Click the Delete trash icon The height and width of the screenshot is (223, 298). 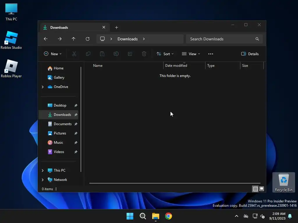[x=144, y=54]
